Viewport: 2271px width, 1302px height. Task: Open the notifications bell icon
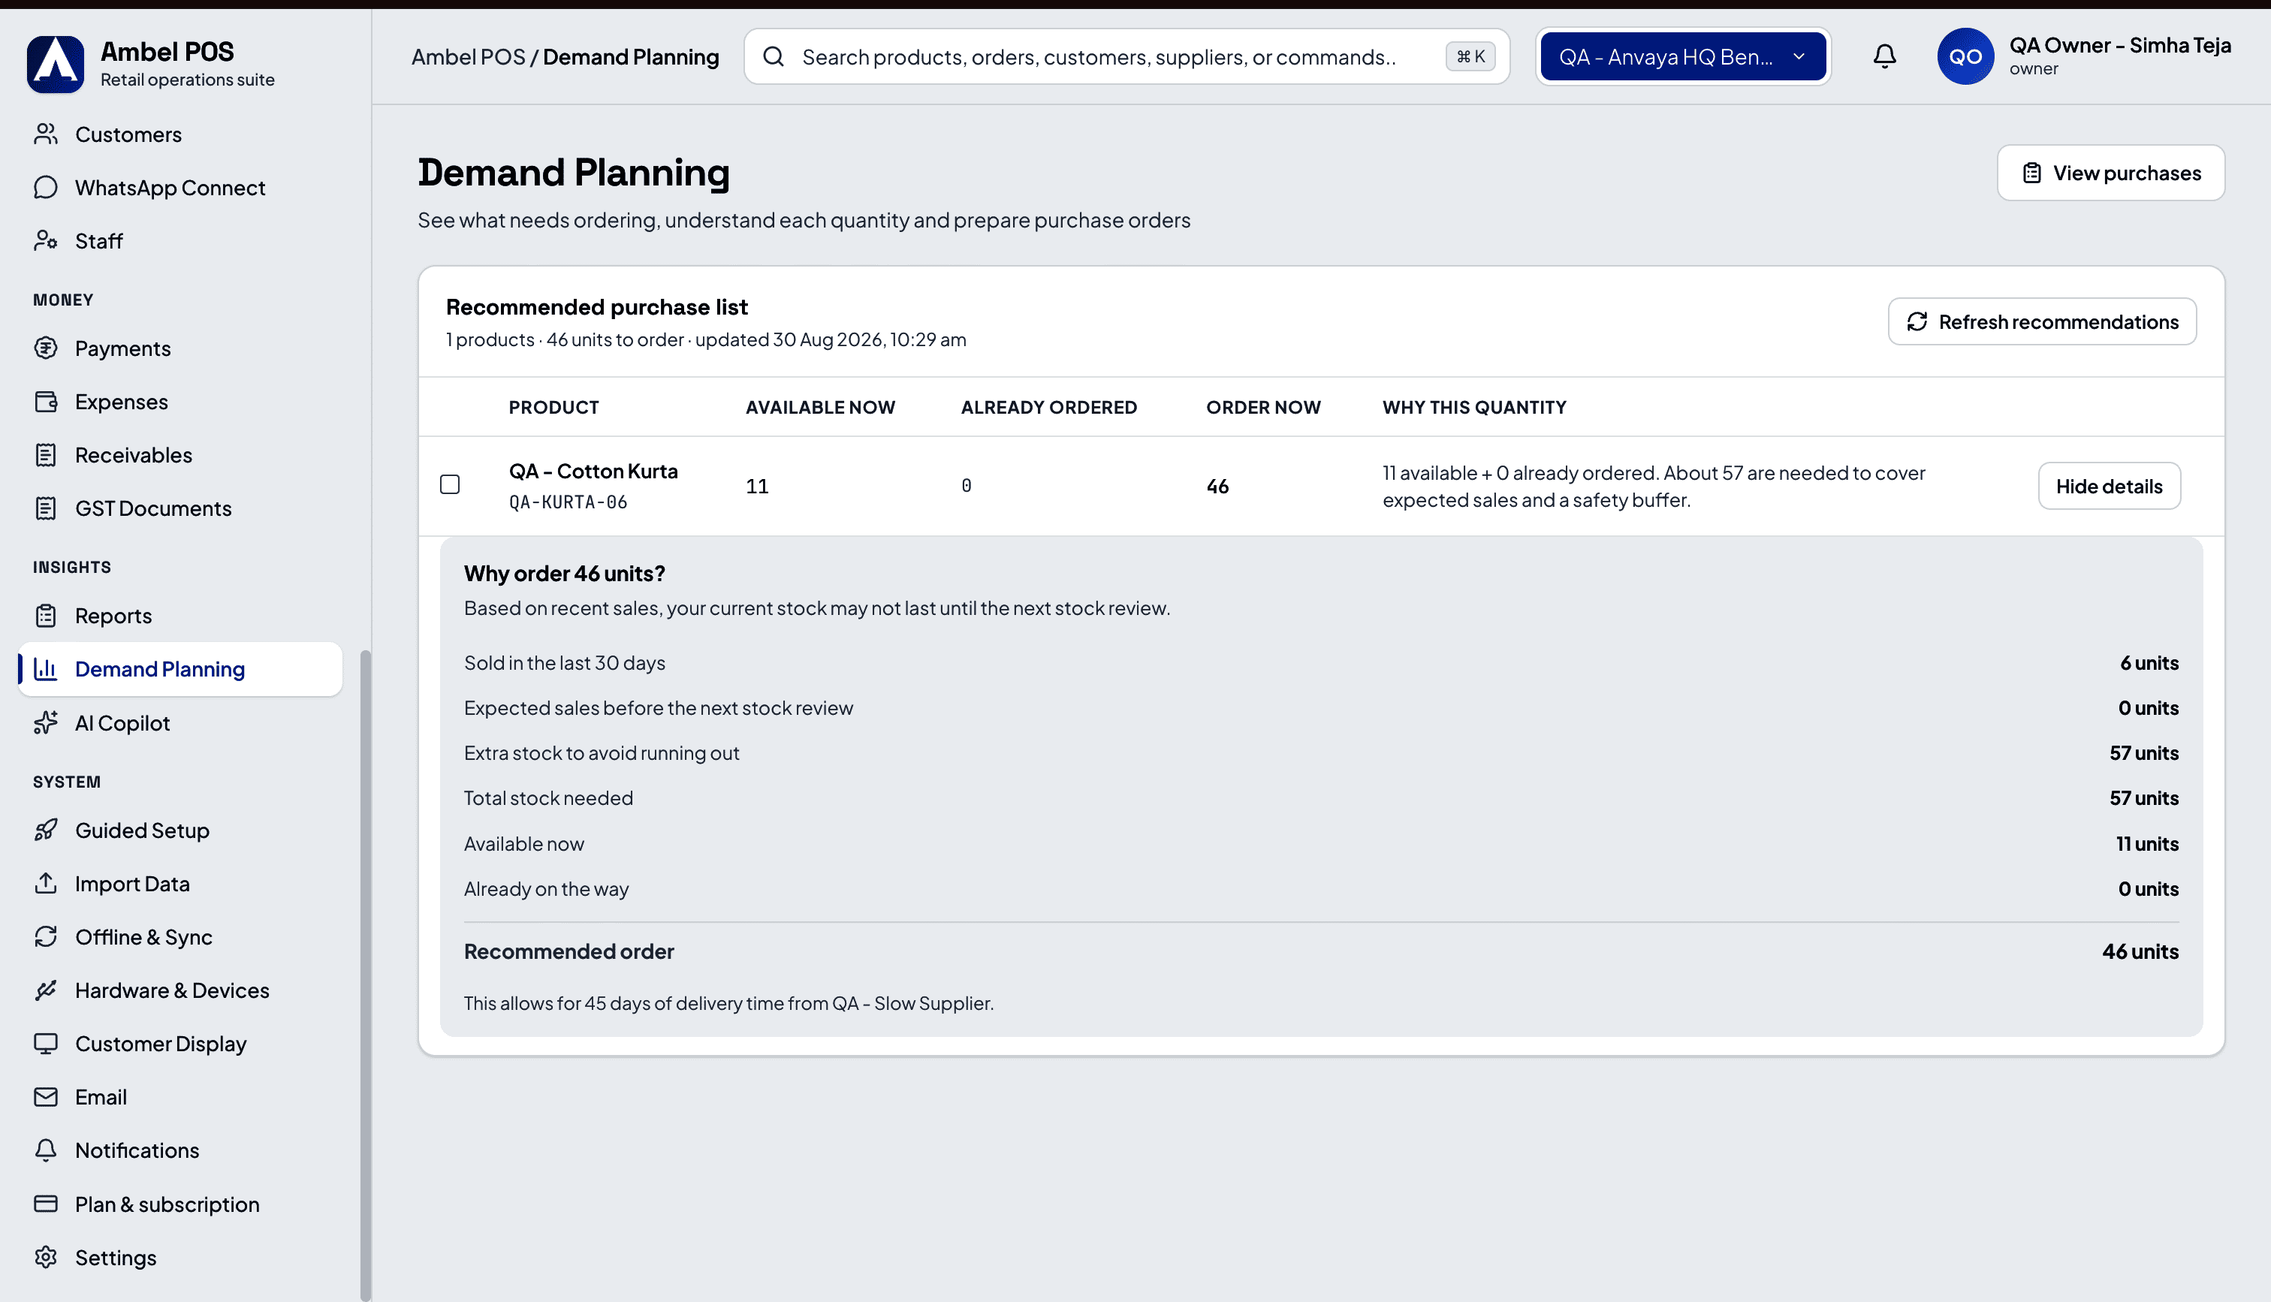(x=1883, y=56)
